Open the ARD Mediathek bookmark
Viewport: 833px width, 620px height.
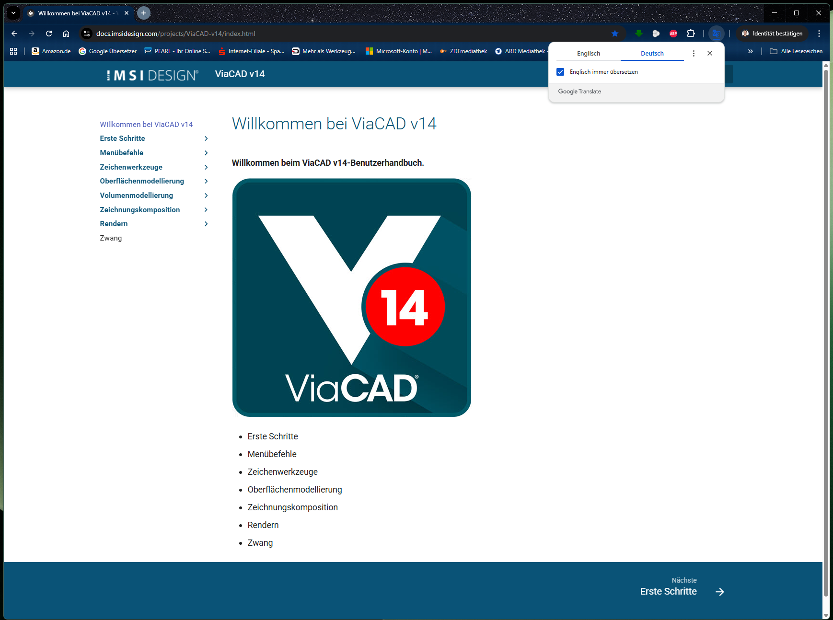point(521,51)
